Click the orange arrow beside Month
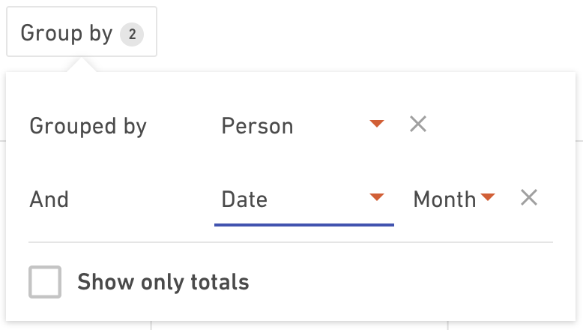The image size is (583, 330). coord(487,196)
